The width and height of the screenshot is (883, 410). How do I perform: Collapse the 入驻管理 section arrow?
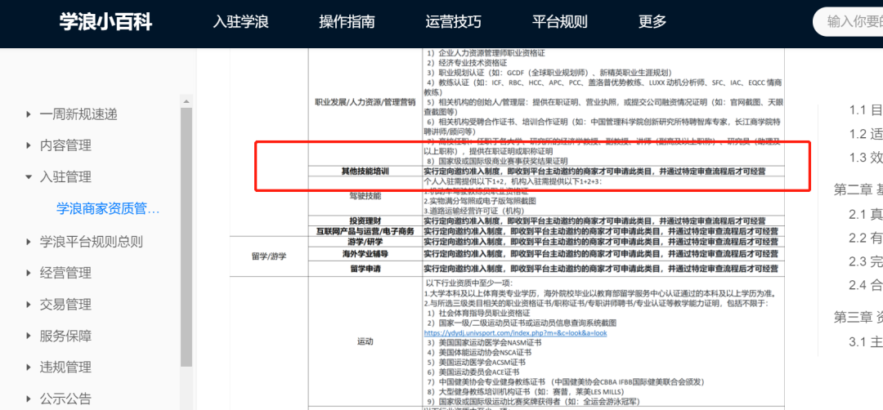point(29,177)
